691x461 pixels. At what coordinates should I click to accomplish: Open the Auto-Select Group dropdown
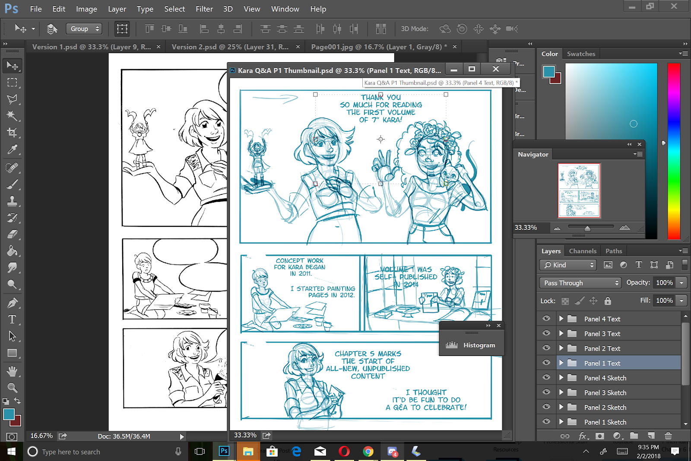[x=84, y=29]
